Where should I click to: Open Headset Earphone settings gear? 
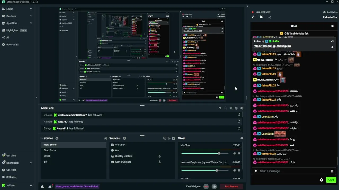(x=239, y=170)
